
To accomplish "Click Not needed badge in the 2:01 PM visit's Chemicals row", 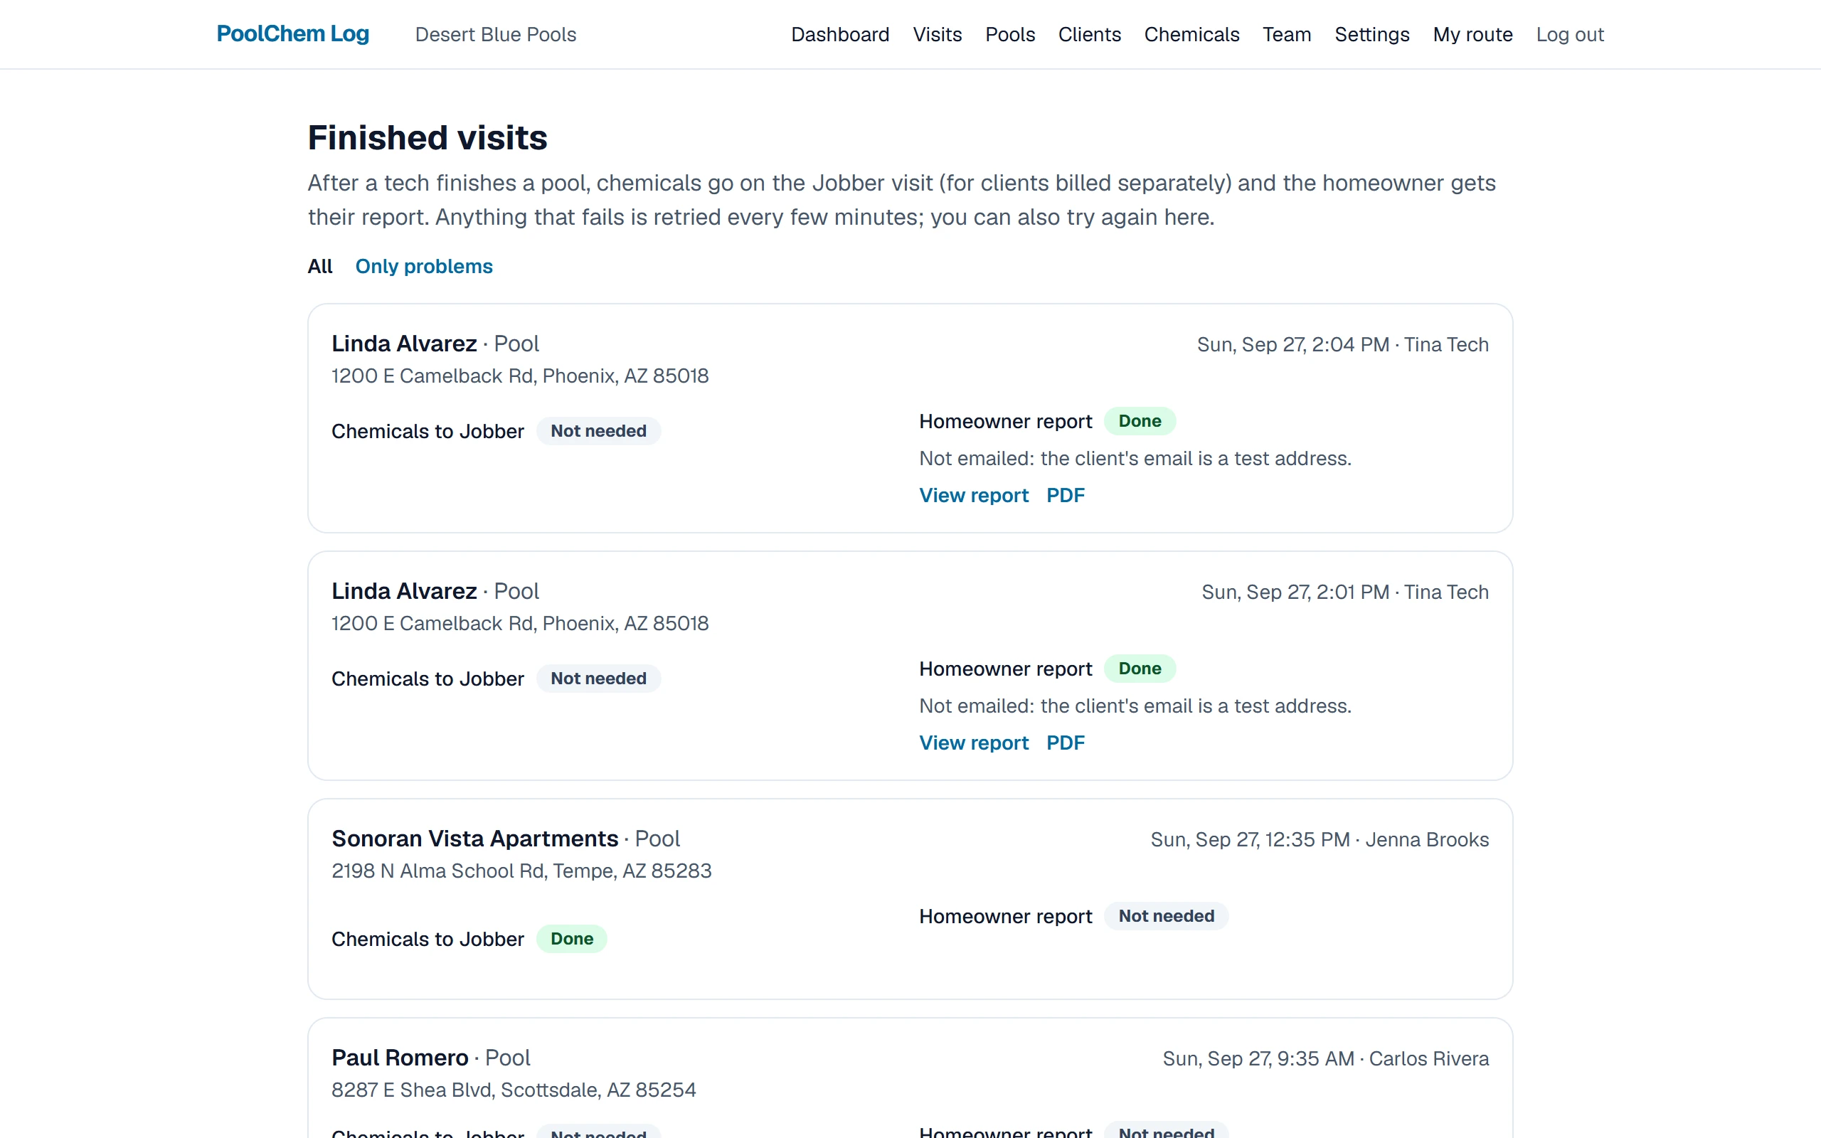I will pyautogui.click(x=598, y=679).
